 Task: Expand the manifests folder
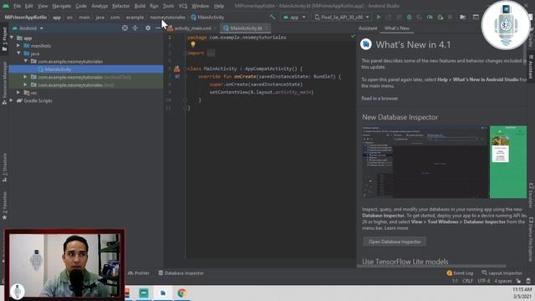[18, 46]
